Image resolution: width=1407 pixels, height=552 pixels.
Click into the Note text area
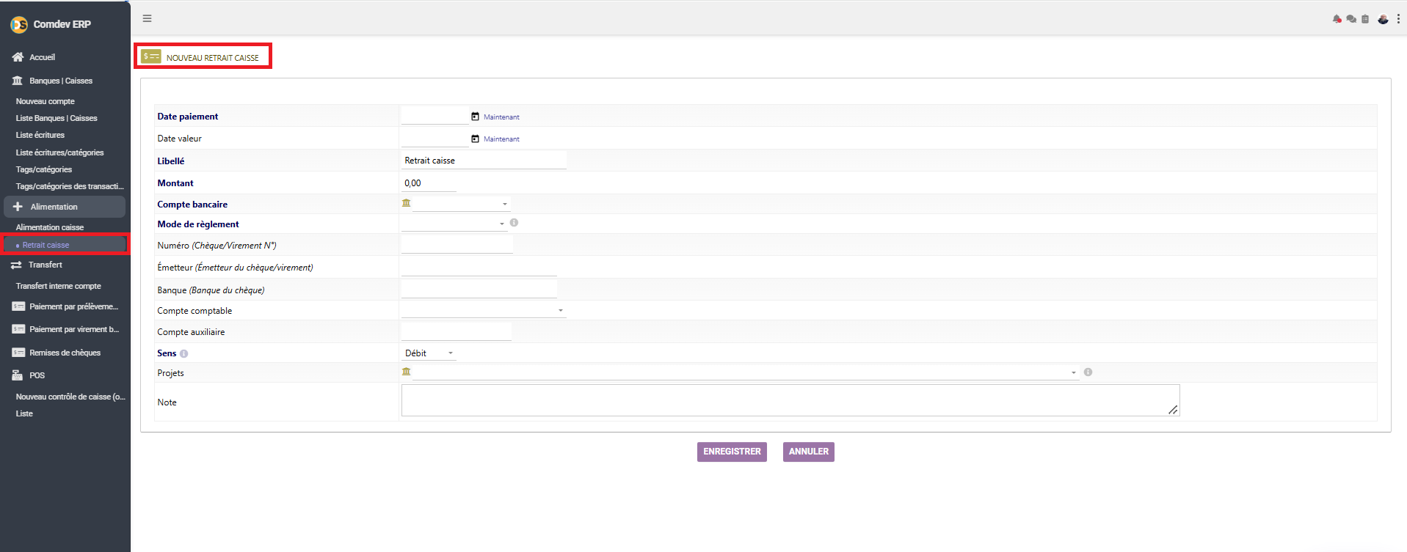tap(790, 400)
